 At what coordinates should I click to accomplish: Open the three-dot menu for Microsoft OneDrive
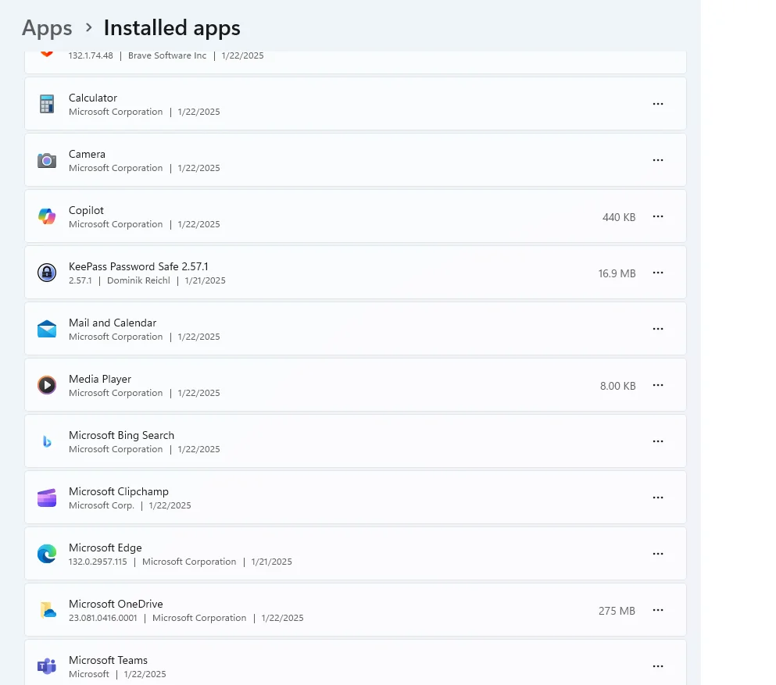pos(658,610)
